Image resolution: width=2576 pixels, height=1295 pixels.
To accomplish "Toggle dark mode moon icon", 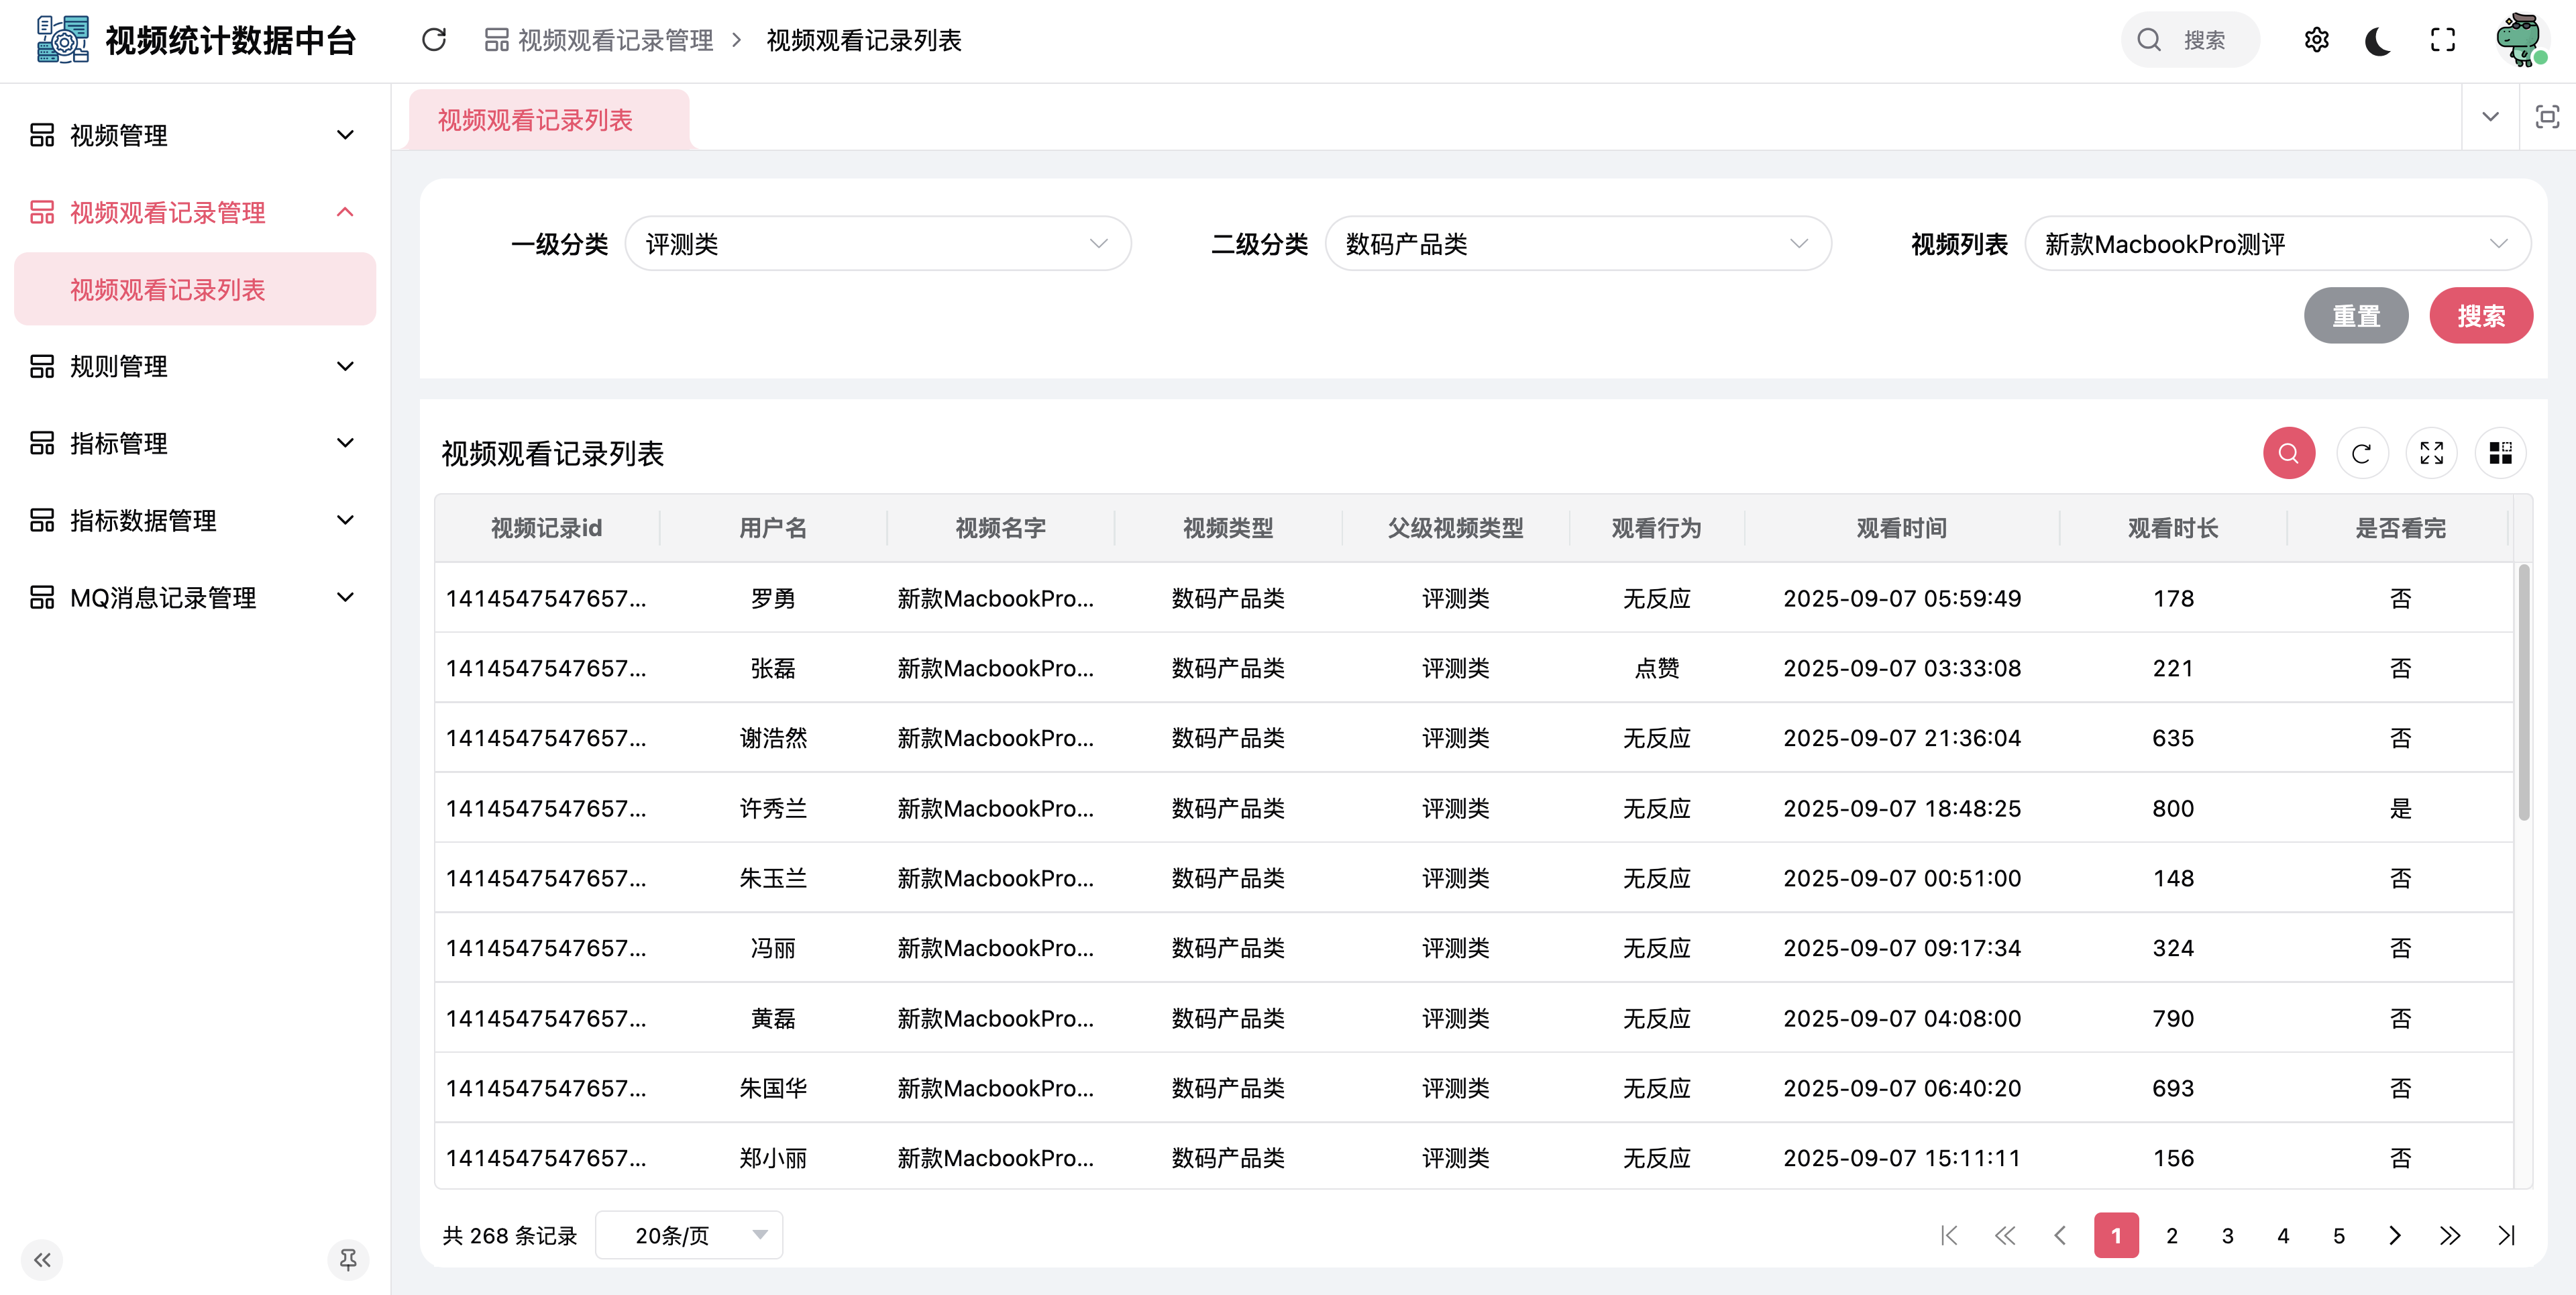I will (x=2378, y=40).
